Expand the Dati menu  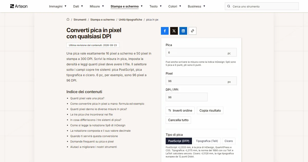click(78, 6)
